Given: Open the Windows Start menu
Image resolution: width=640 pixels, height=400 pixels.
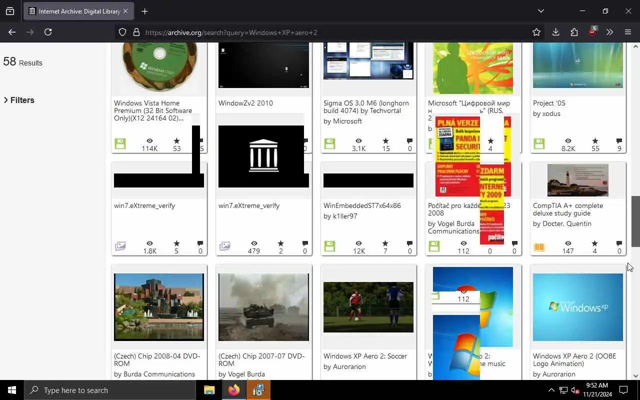Looking at the screenshot, I should [12, 390].
